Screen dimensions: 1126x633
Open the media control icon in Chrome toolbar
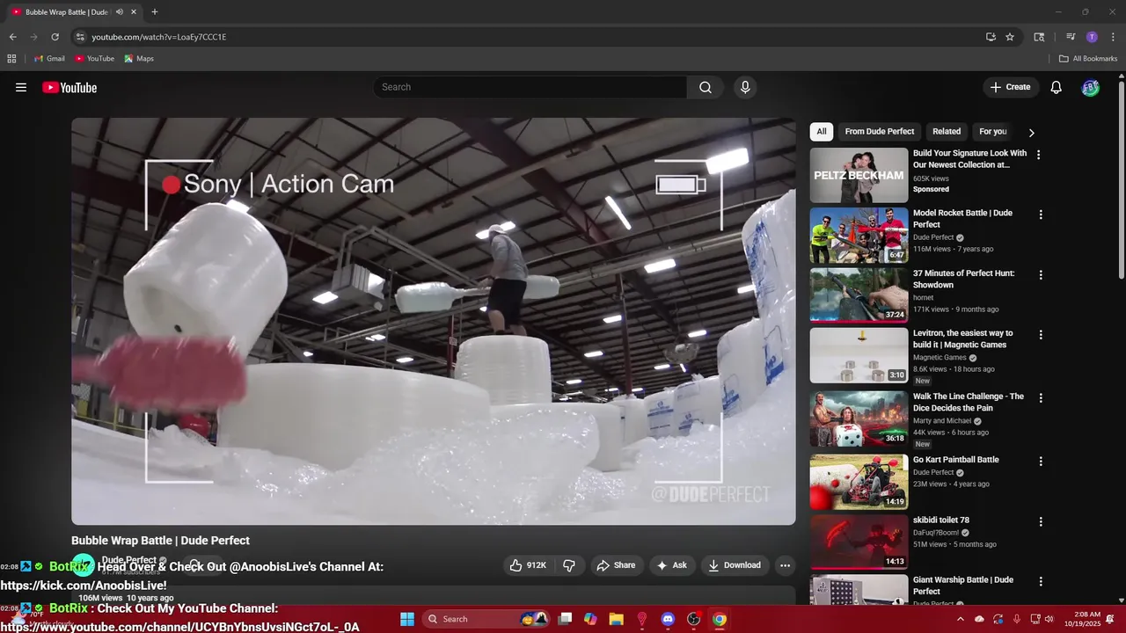(x=1071, y=37)
